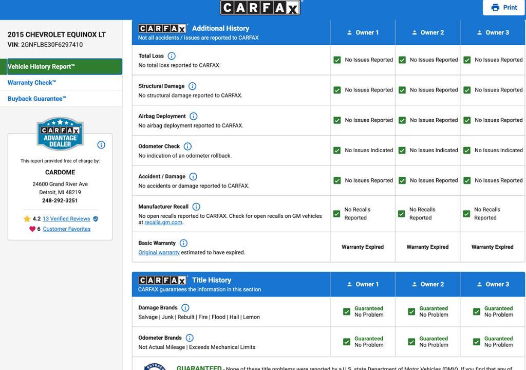Image resolution: width=526 pixels, height=370 pixels.
Task: Open info icon beside Advantage Dealer badge
Action: [x=101, y=145]
